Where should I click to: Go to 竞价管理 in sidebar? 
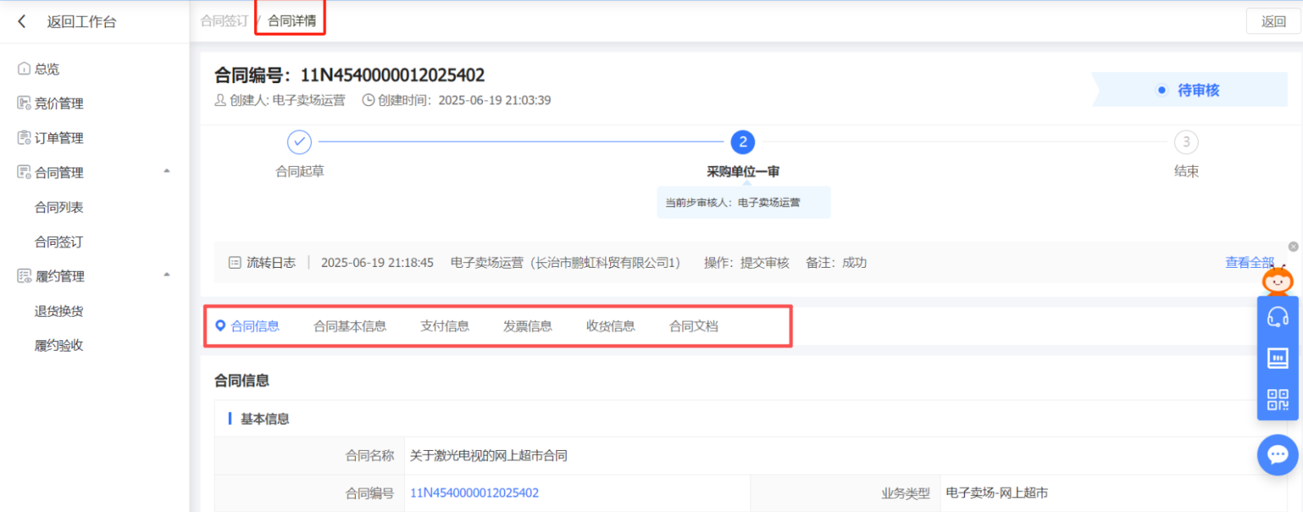click(x=58, y=103)
